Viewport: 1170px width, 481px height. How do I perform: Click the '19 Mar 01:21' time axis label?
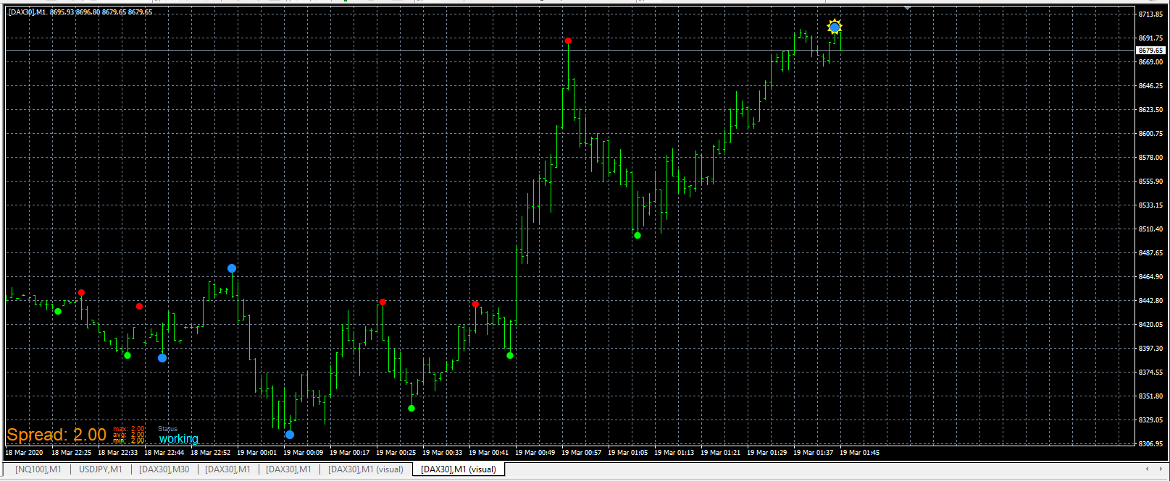click(720, 453)
